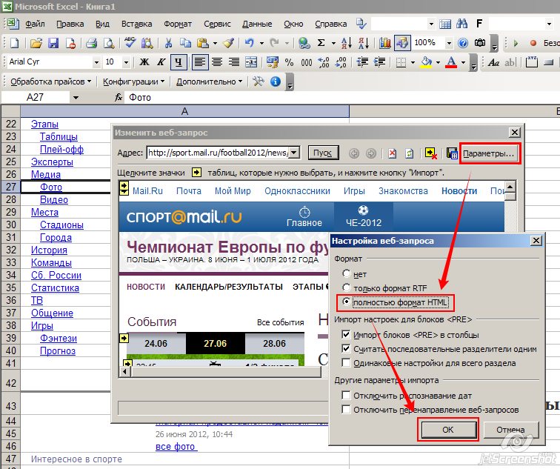Sort ascending with the A-Я icon
This screenshot has width=560, height=469.
coord(346,43)
